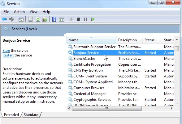182x124 pixels.
Task: Refresh the services list
Action: click(38, 19)
